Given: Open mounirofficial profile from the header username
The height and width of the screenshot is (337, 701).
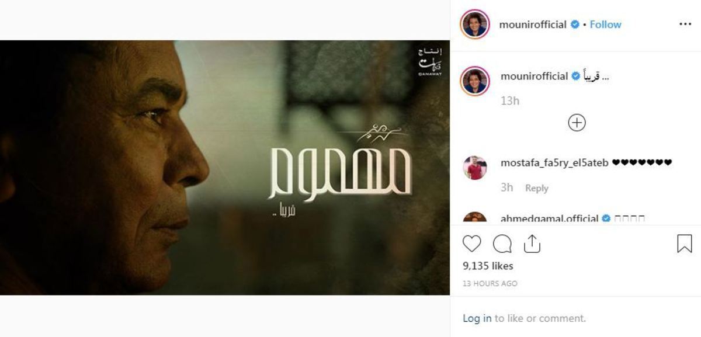Looking at the screenshot, I should [x=533, y=25].
